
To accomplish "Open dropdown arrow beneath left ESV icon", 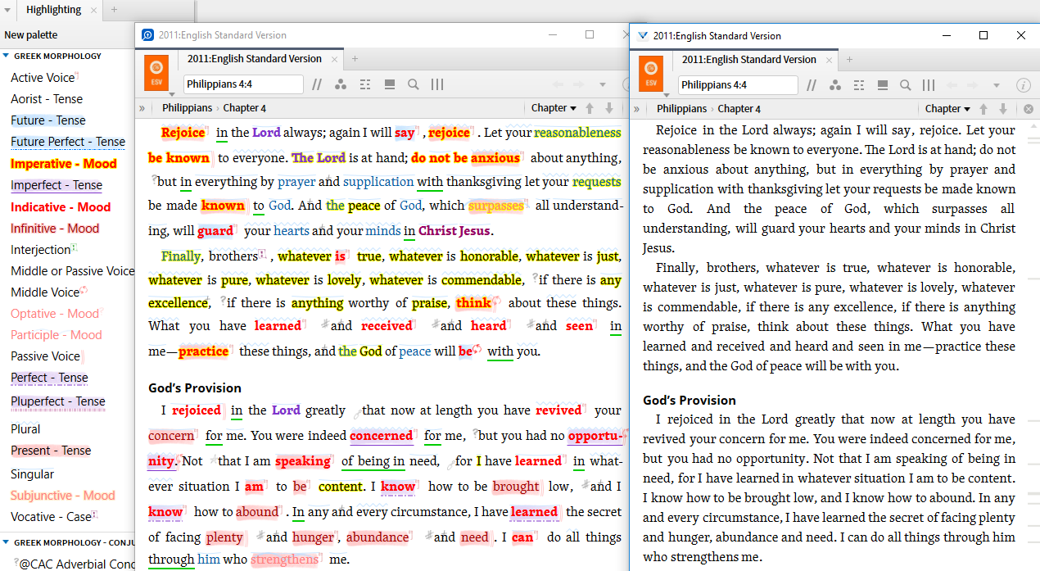I will (x=172, y=95).
